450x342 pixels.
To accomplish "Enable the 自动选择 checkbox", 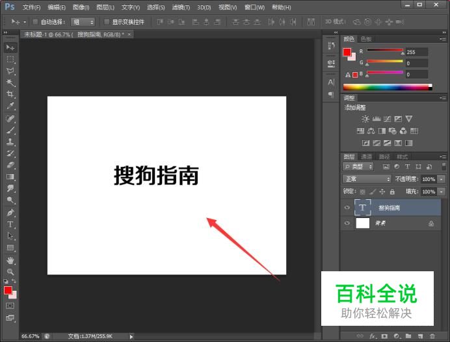I will click(x=35, y=22).
